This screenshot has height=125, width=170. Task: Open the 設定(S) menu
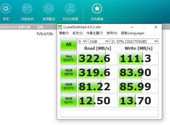pyautogui.click(x=78, y=33)
